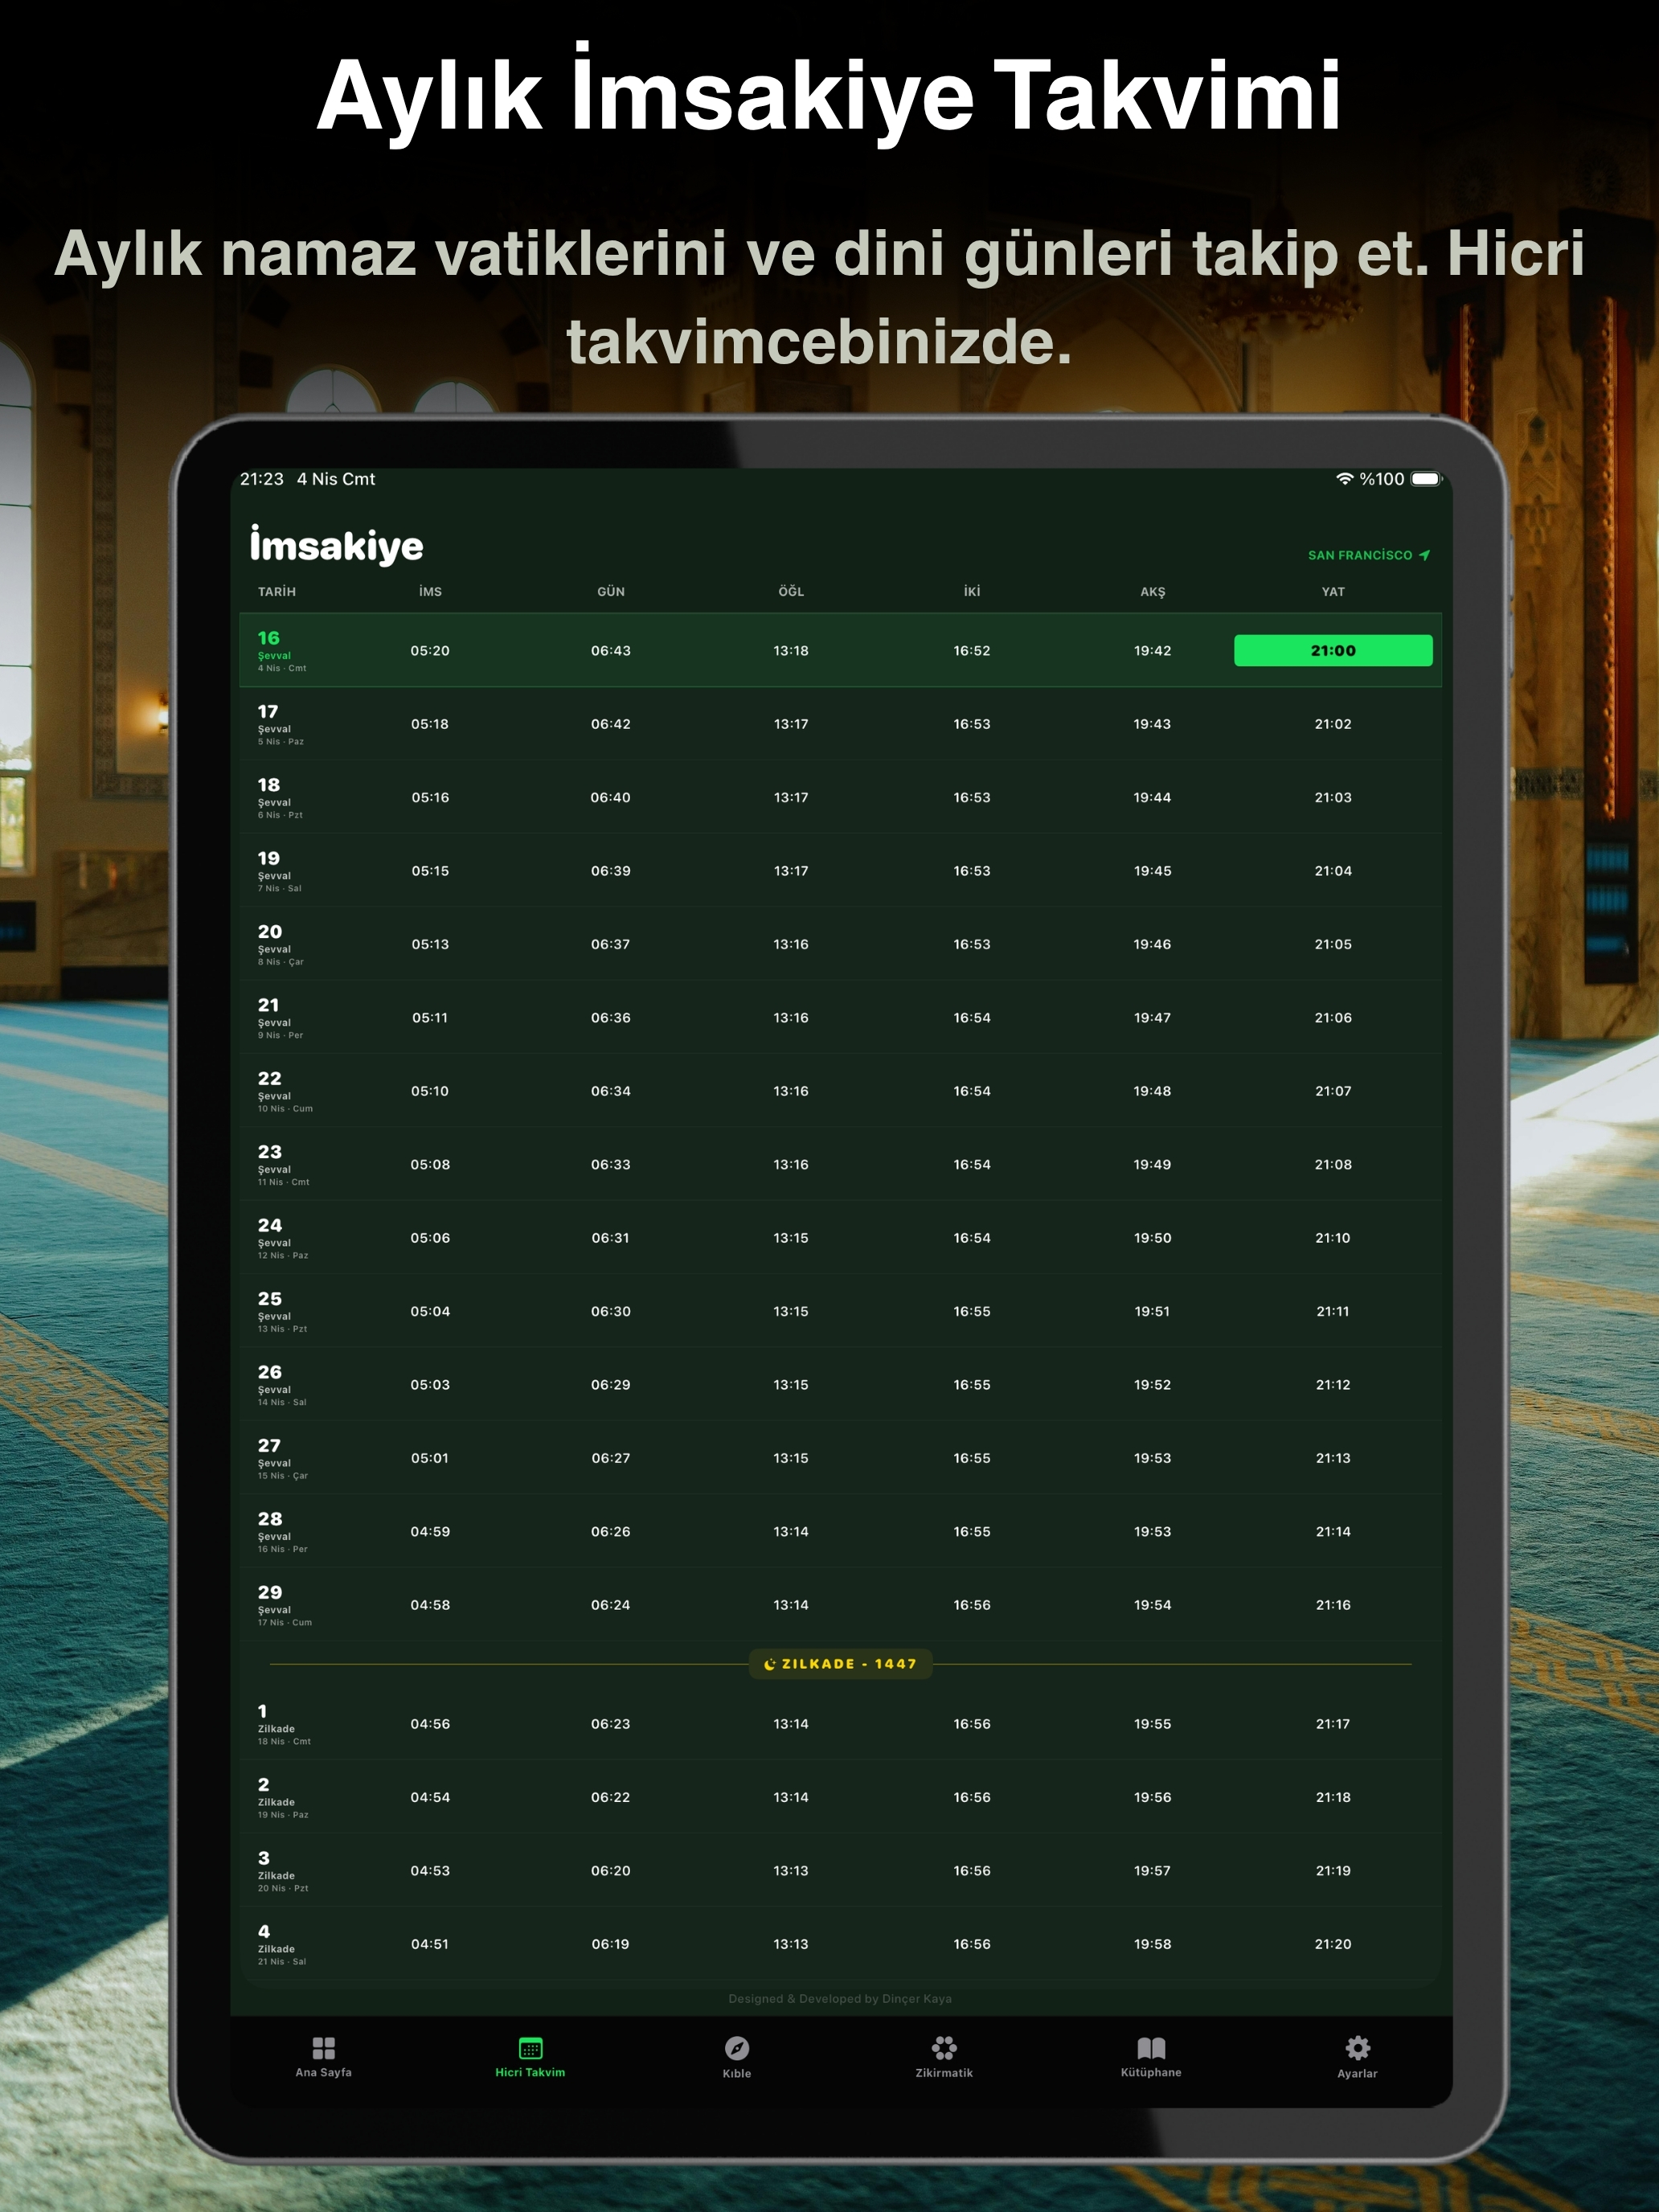Open the Kütüphane book icon

(1151, 2048)
